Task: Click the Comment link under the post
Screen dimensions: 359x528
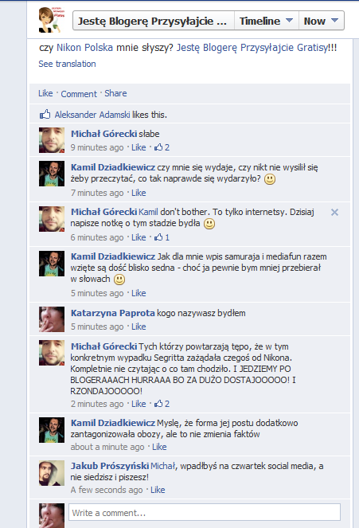Action: 79,94
